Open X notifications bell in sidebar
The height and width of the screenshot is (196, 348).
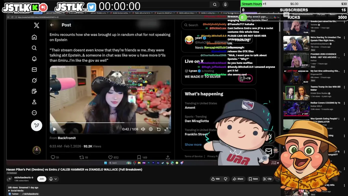34,59
